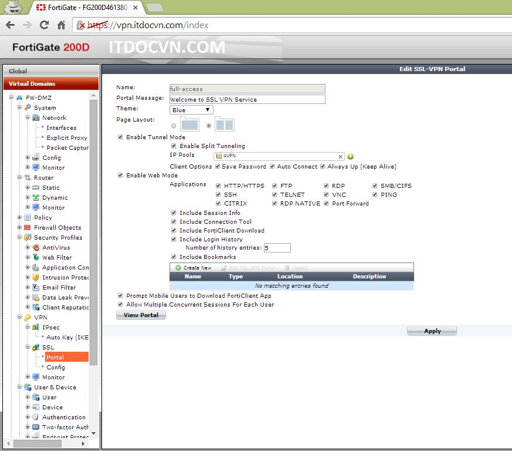
Task: Click the green plus icon beside IP Pools
Action: [x=350, y=156]
